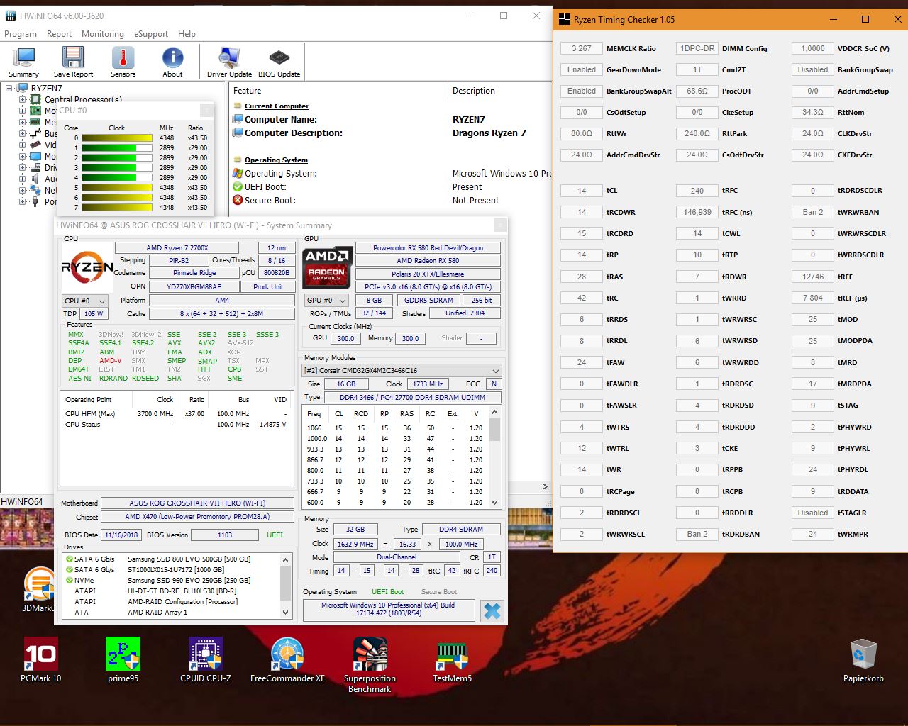Open the CPU #0 dropdown in System Summary
Image resolution: width=908 pixels, height=726 pixels.
(84, 301)
